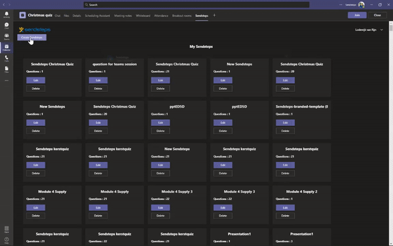393x246 pixels.
Task: Delete the New Sendsteps with 21 questions
Action: pyautogui.click(x=160, y=173)
